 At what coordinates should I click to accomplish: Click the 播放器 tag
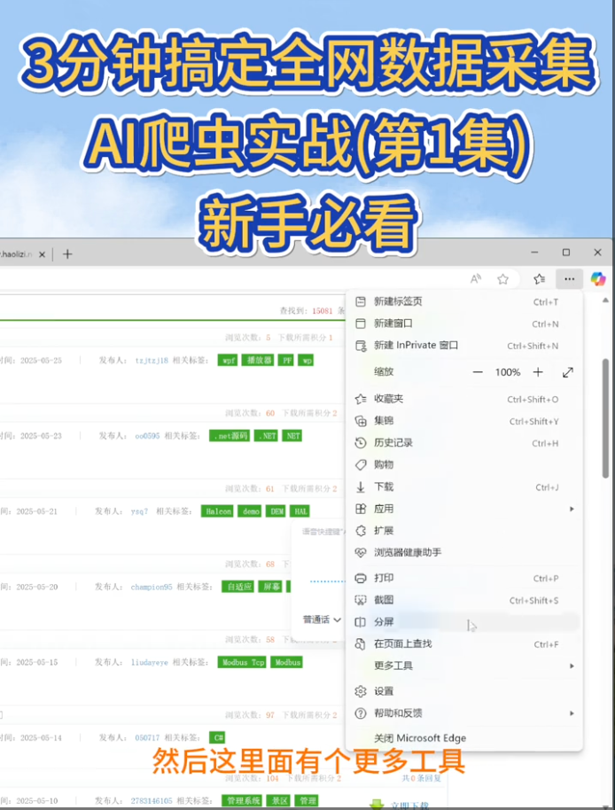[x=258, y=361]
